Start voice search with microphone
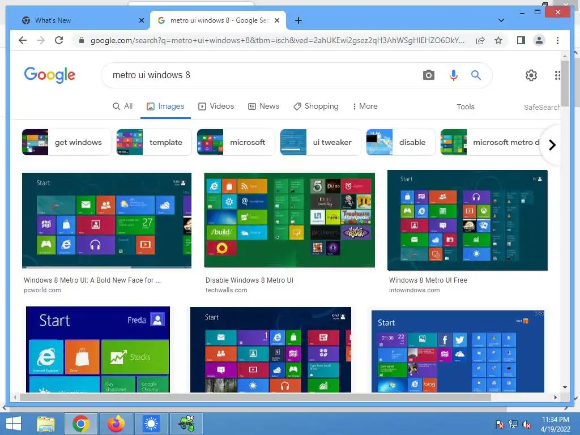Image resolution: width=580 pixels, height=435 pixels. pyautogui.click(x=454, y=75)
